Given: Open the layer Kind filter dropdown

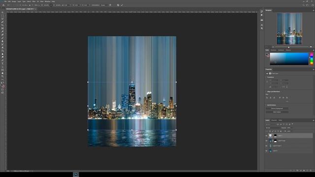Looking at the screenshot, I should click(x=271, y=124).
